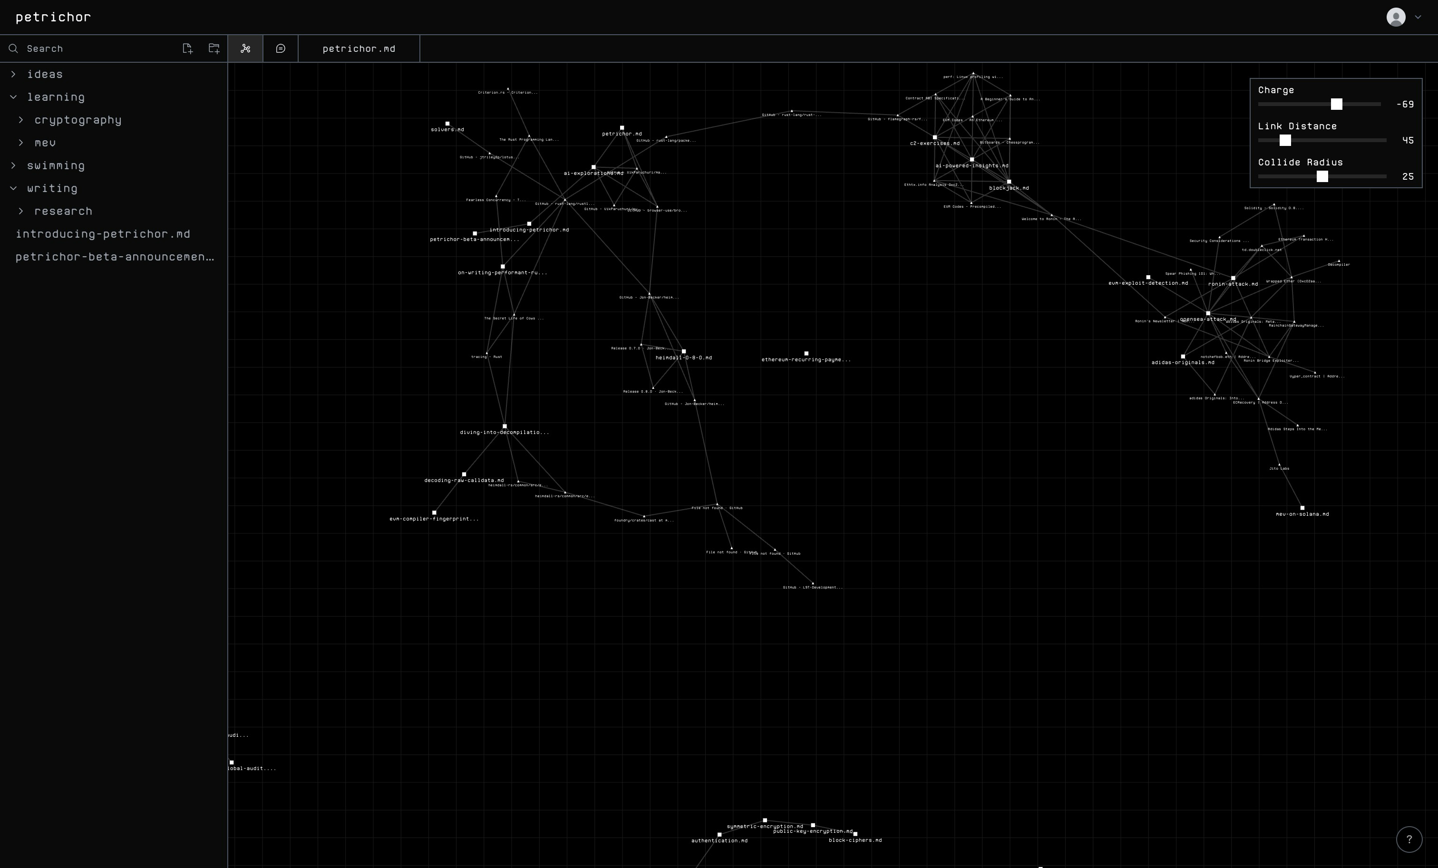Select the heimdall-0-8-0.md graph node

pos(683,352)
